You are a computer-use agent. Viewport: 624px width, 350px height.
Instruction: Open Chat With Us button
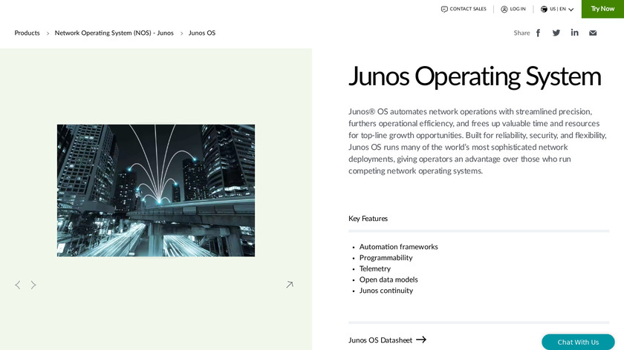(578, 342)
